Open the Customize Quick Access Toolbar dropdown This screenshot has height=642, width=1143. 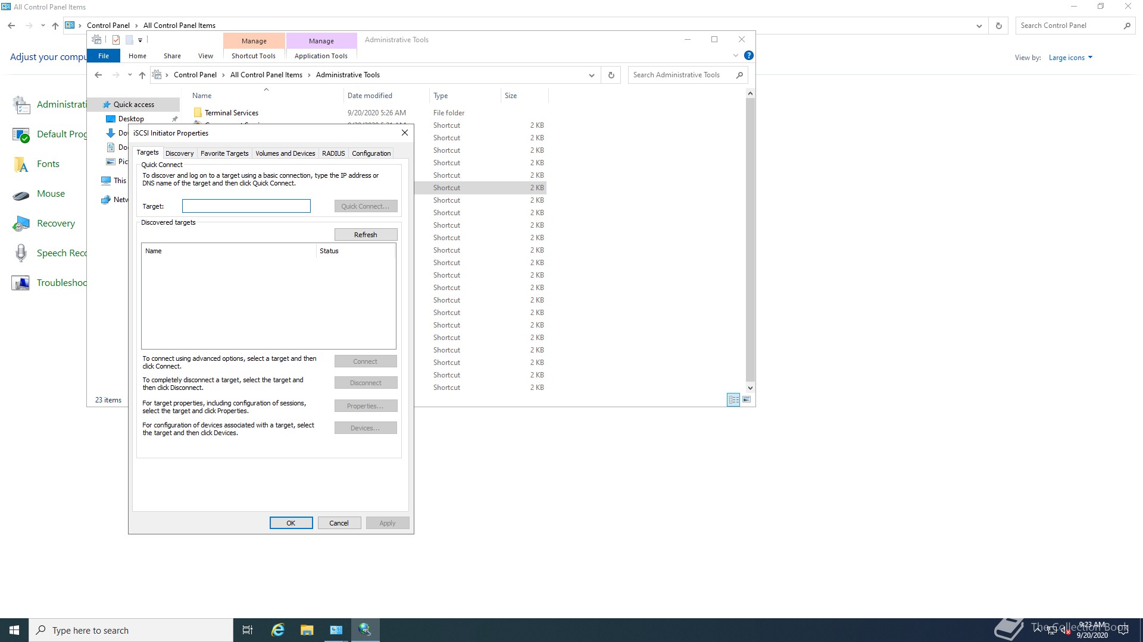140,40
